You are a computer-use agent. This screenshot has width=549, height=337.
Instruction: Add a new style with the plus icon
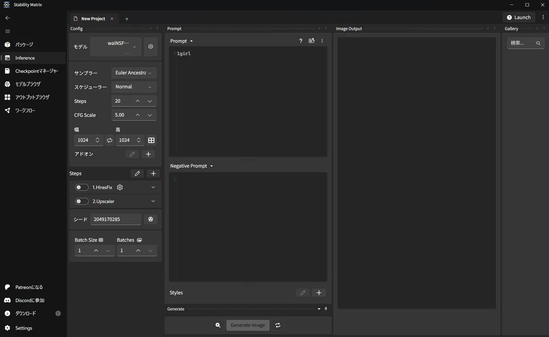319,293
